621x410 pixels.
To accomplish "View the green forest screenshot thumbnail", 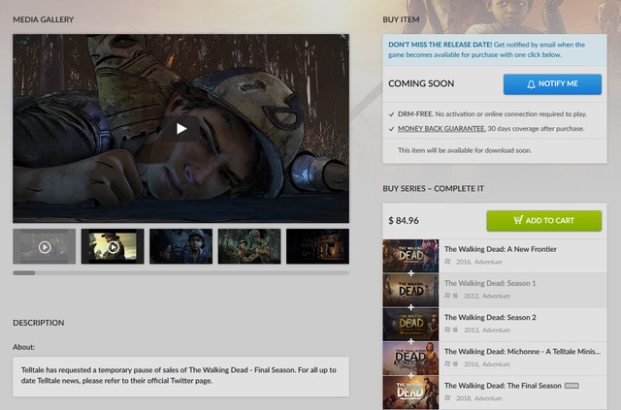I will tap(249, 246).
